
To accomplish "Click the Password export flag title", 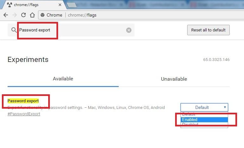I will click(23, 101).
